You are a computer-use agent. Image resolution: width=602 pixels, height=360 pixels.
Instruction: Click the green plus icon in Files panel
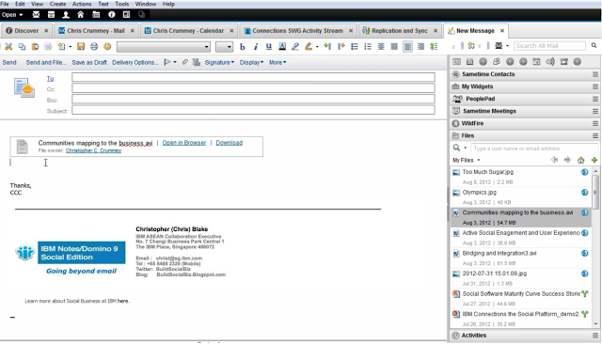[x=594, y=160]
